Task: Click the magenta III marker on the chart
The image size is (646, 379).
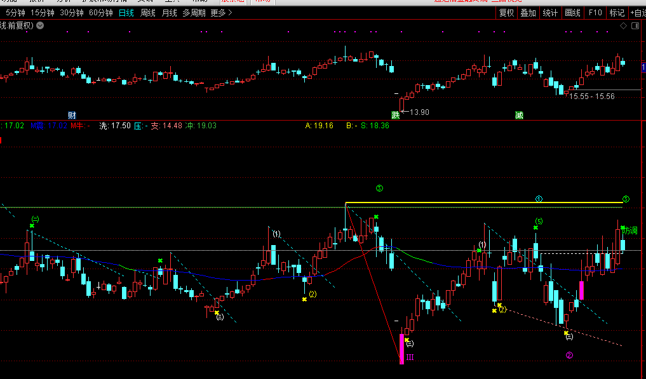Action: 410,357
